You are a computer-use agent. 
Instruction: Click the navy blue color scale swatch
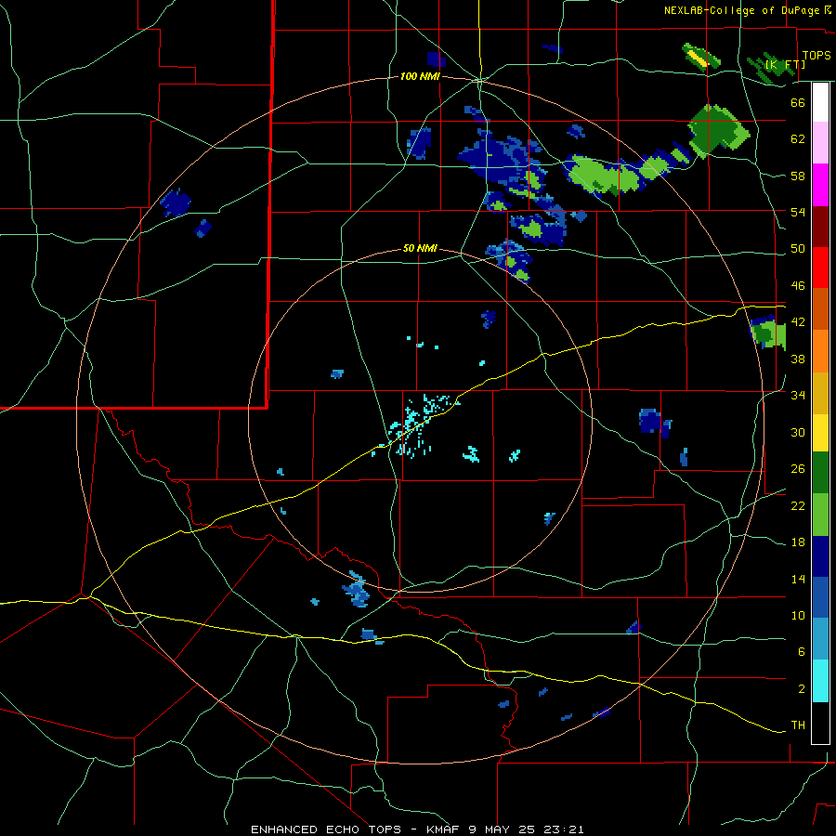point(820,556)
